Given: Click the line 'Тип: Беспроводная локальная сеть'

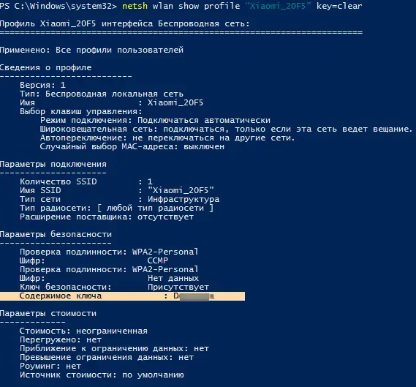Looking at the screenshot, I should (102, 94).
